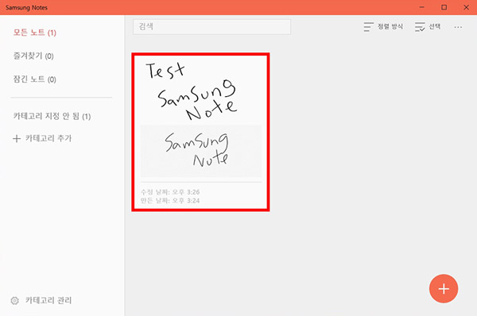
Task: Click the 수정 날짜: 오후 3:26 text
Action: [x=170, y=192]
